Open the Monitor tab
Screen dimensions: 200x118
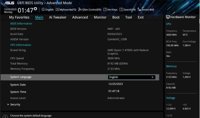point(100,17)
